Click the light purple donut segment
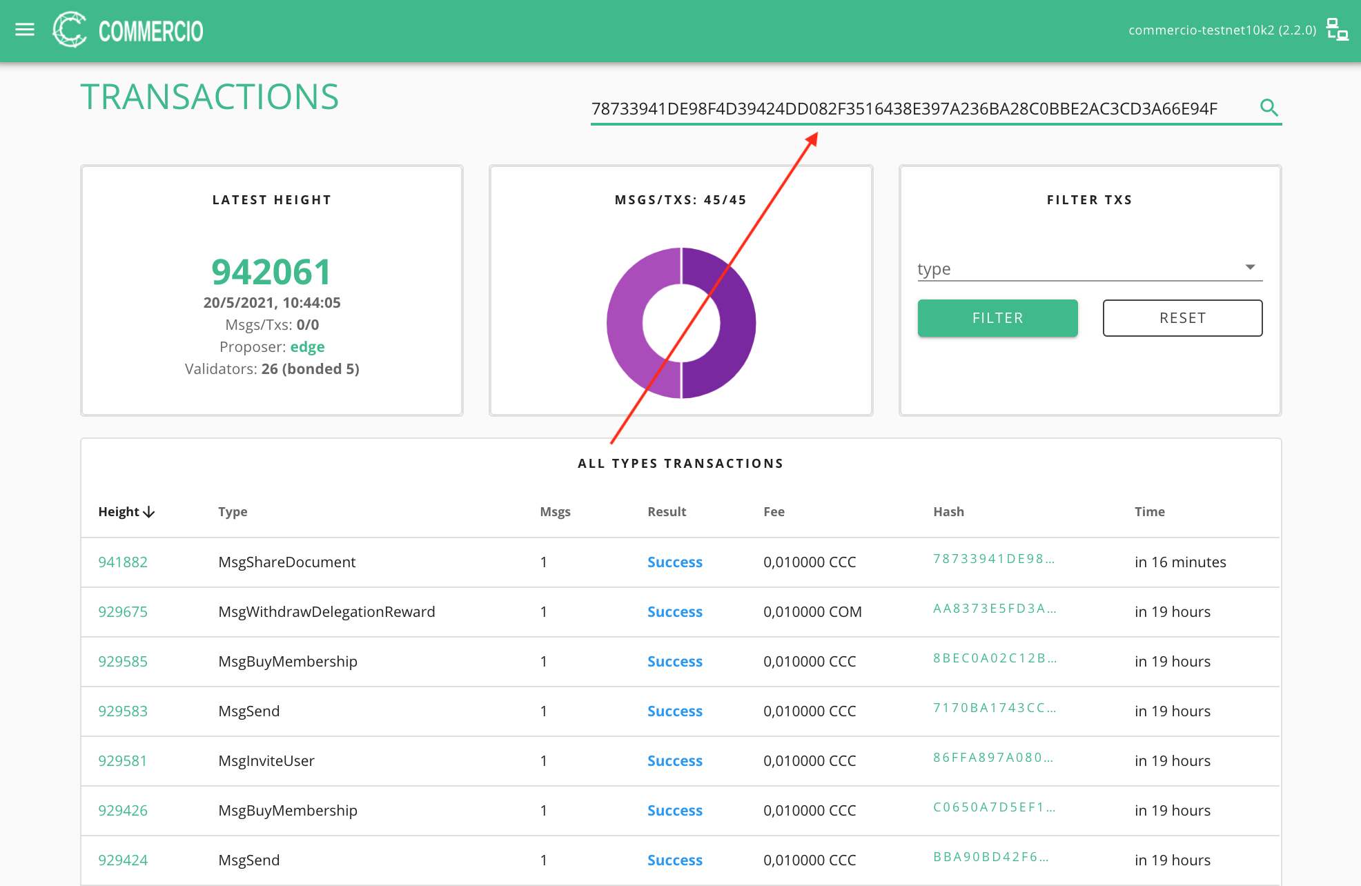Screen dimensions: 1361x886 (625, 323)
